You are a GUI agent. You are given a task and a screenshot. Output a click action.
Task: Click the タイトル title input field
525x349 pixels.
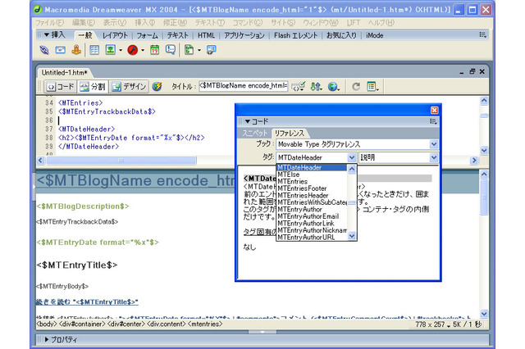[244, 86]
